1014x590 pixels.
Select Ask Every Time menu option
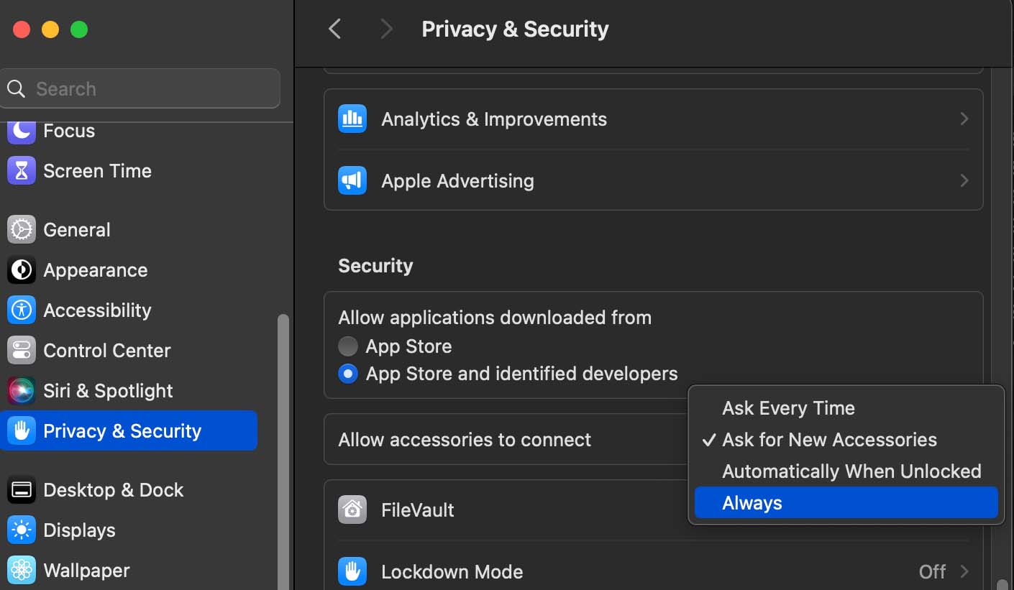[x=788, y=408]
